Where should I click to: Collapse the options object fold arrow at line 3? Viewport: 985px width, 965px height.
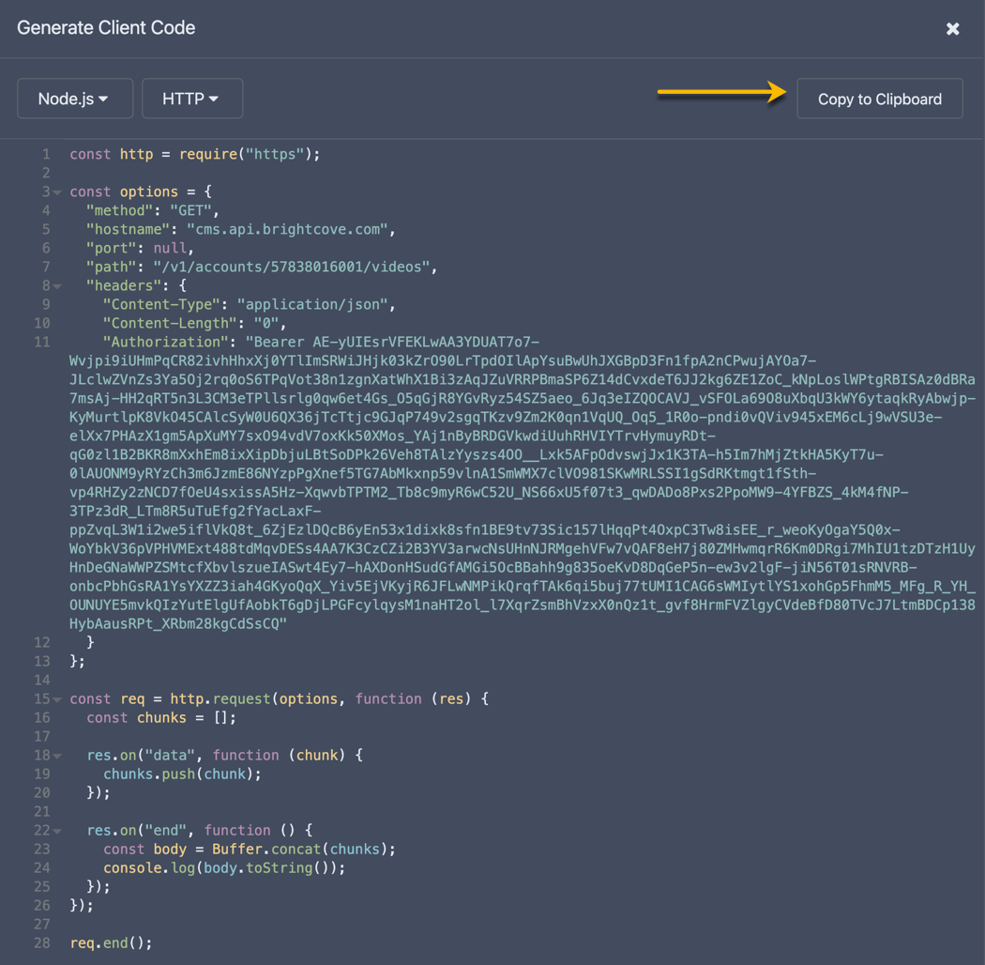coord(58,192)
